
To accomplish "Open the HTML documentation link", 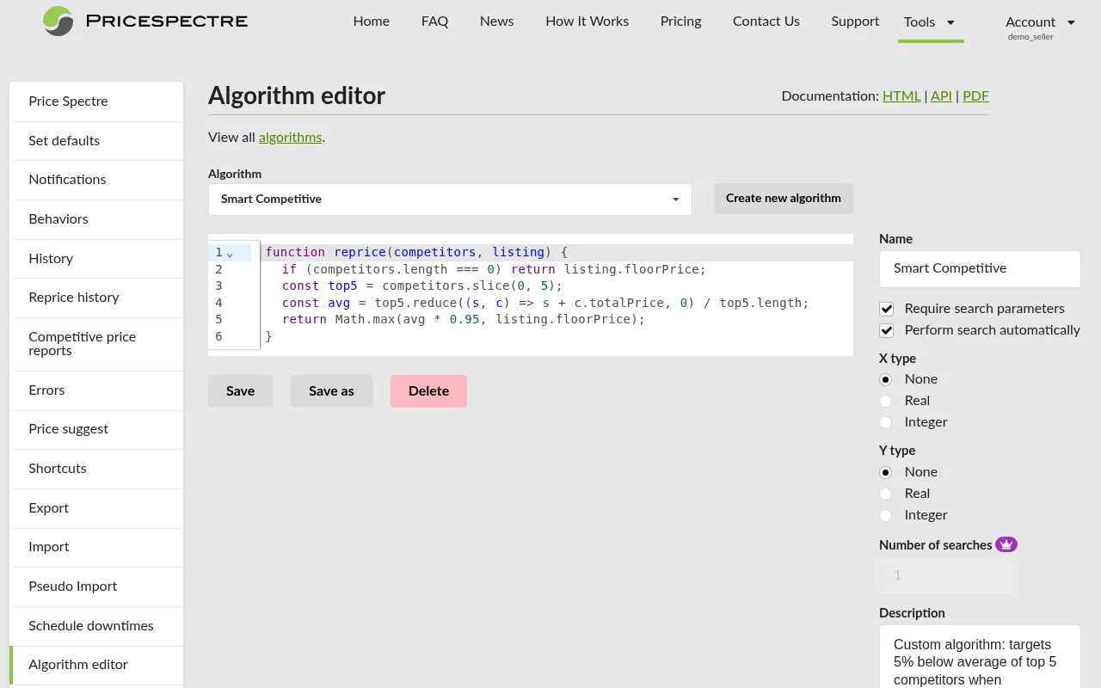I will pos(901,95).
